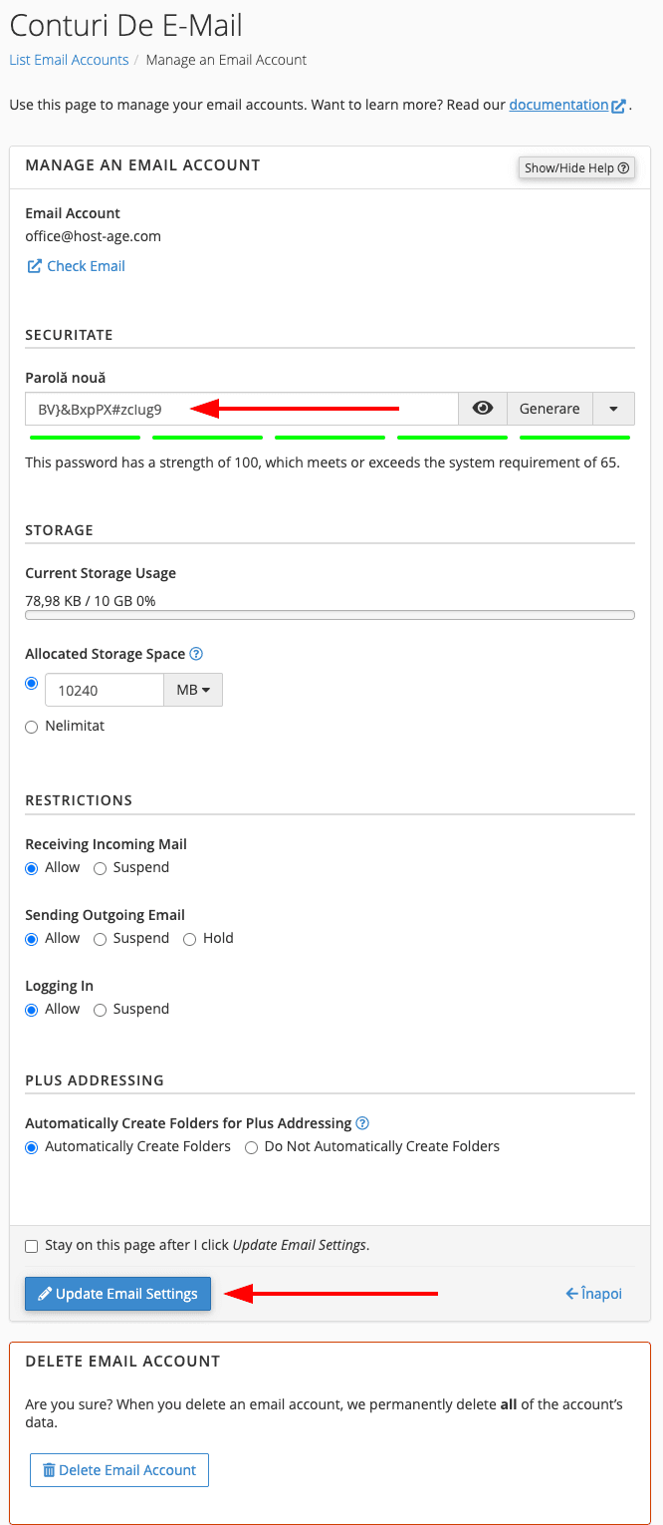The width and height of the screenshot is (663, 1525).
Task: Toggle help with Show/Hide Help button
Action: tap(576, 167)
